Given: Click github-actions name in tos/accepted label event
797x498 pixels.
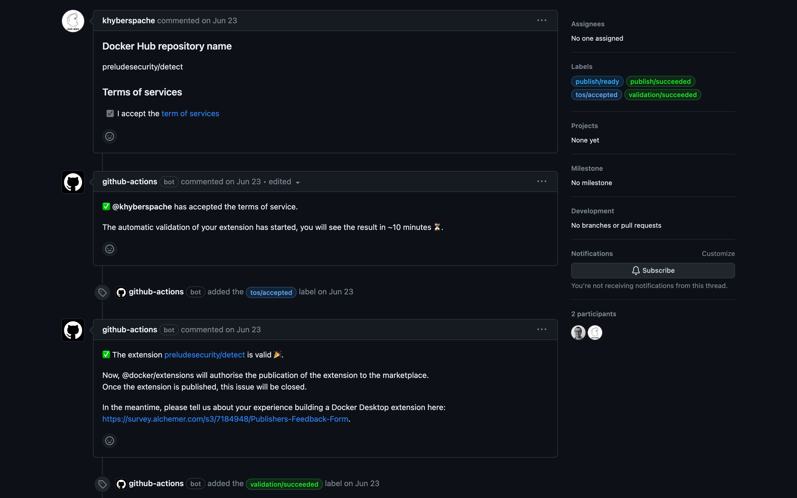Looking at the screenshot, I should coord(156,292).
